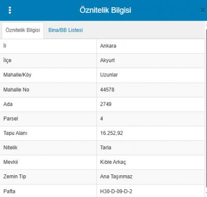Click the Mevkii label

point(10,162)
